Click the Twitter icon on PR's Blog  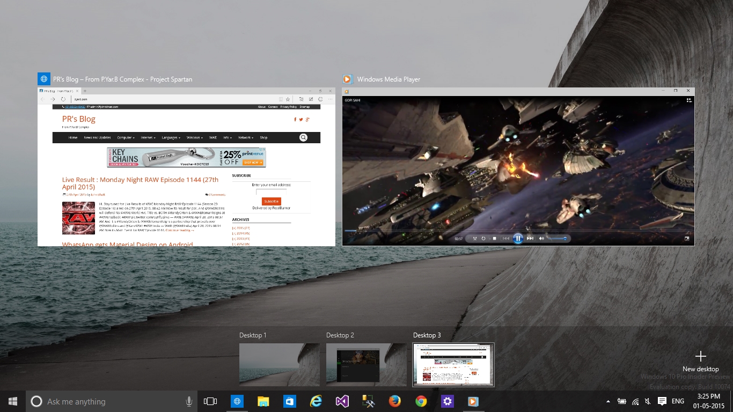[x=301, y=120]
